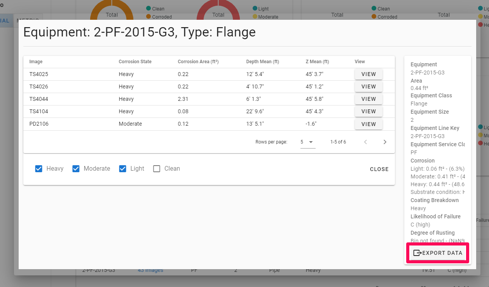
Task: Sort by Corrosion Area column header
Action: click(x=198, y=62)
